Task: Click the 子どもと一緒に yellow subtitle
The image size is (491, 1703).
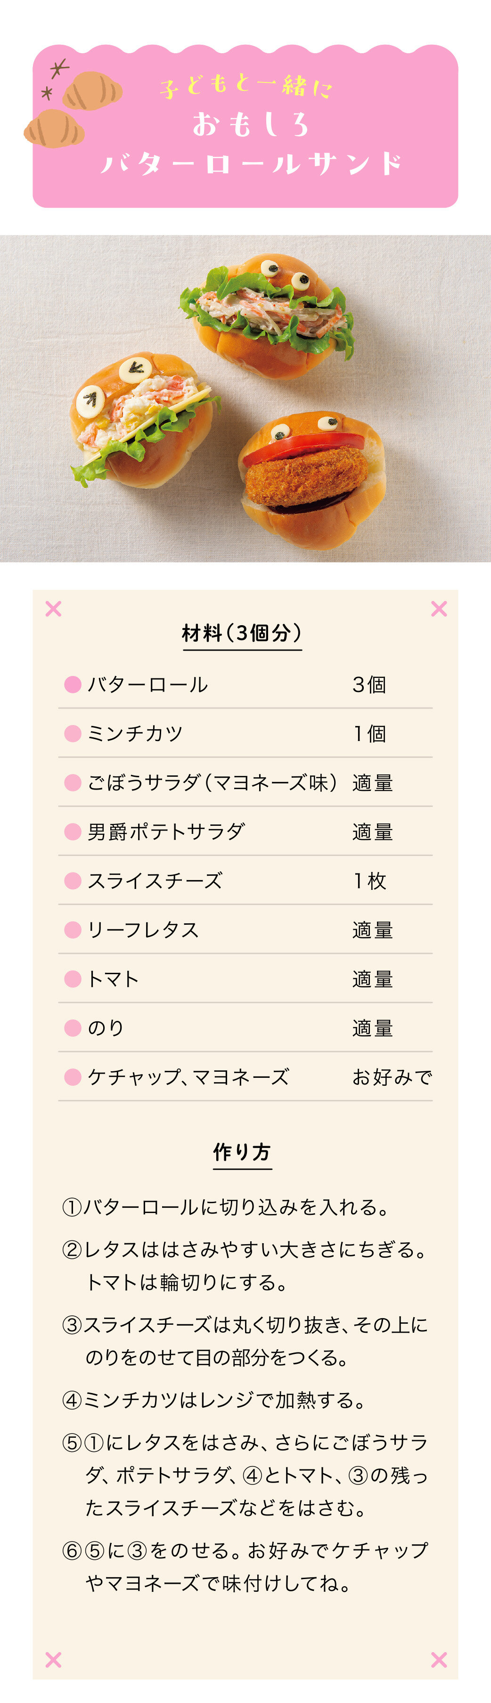Action: (x=246, y=85)
